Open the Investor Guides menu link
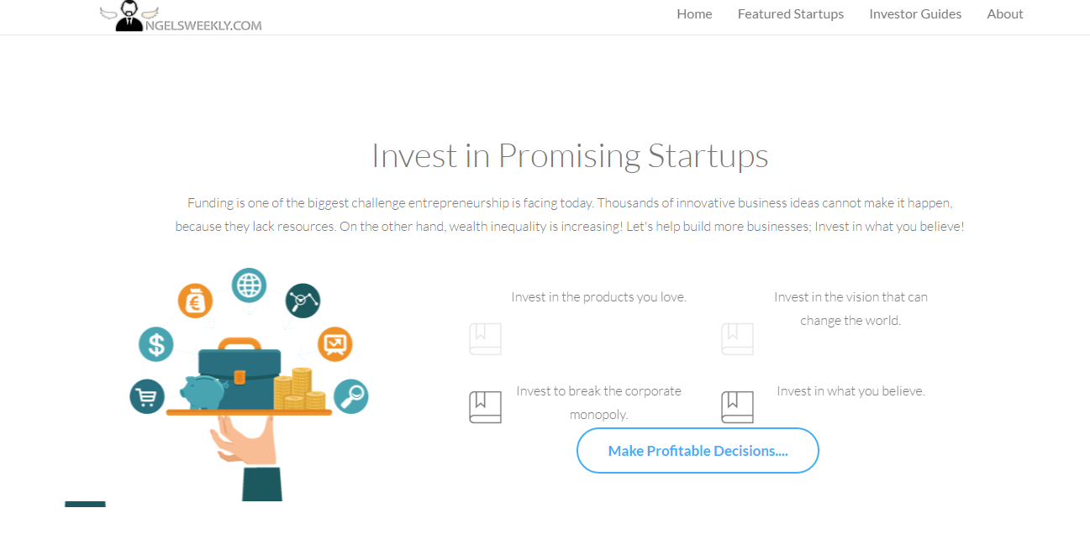Screen dimensions: 1090x555 coord(915,14)
